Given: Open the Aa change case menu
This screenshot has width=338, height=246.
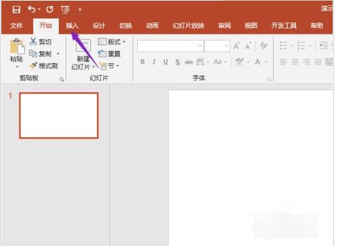Looking at the screenshot, I should coord(219,62).
